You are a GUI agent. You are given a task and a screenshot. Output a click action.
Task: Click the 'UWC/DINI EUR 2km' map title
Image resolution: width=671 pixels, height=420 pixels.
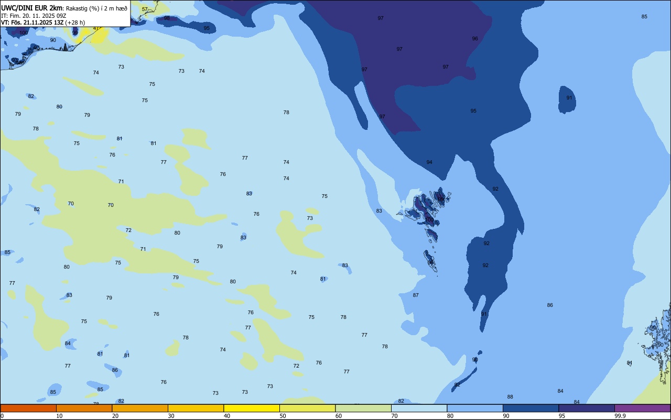(32, 8)
